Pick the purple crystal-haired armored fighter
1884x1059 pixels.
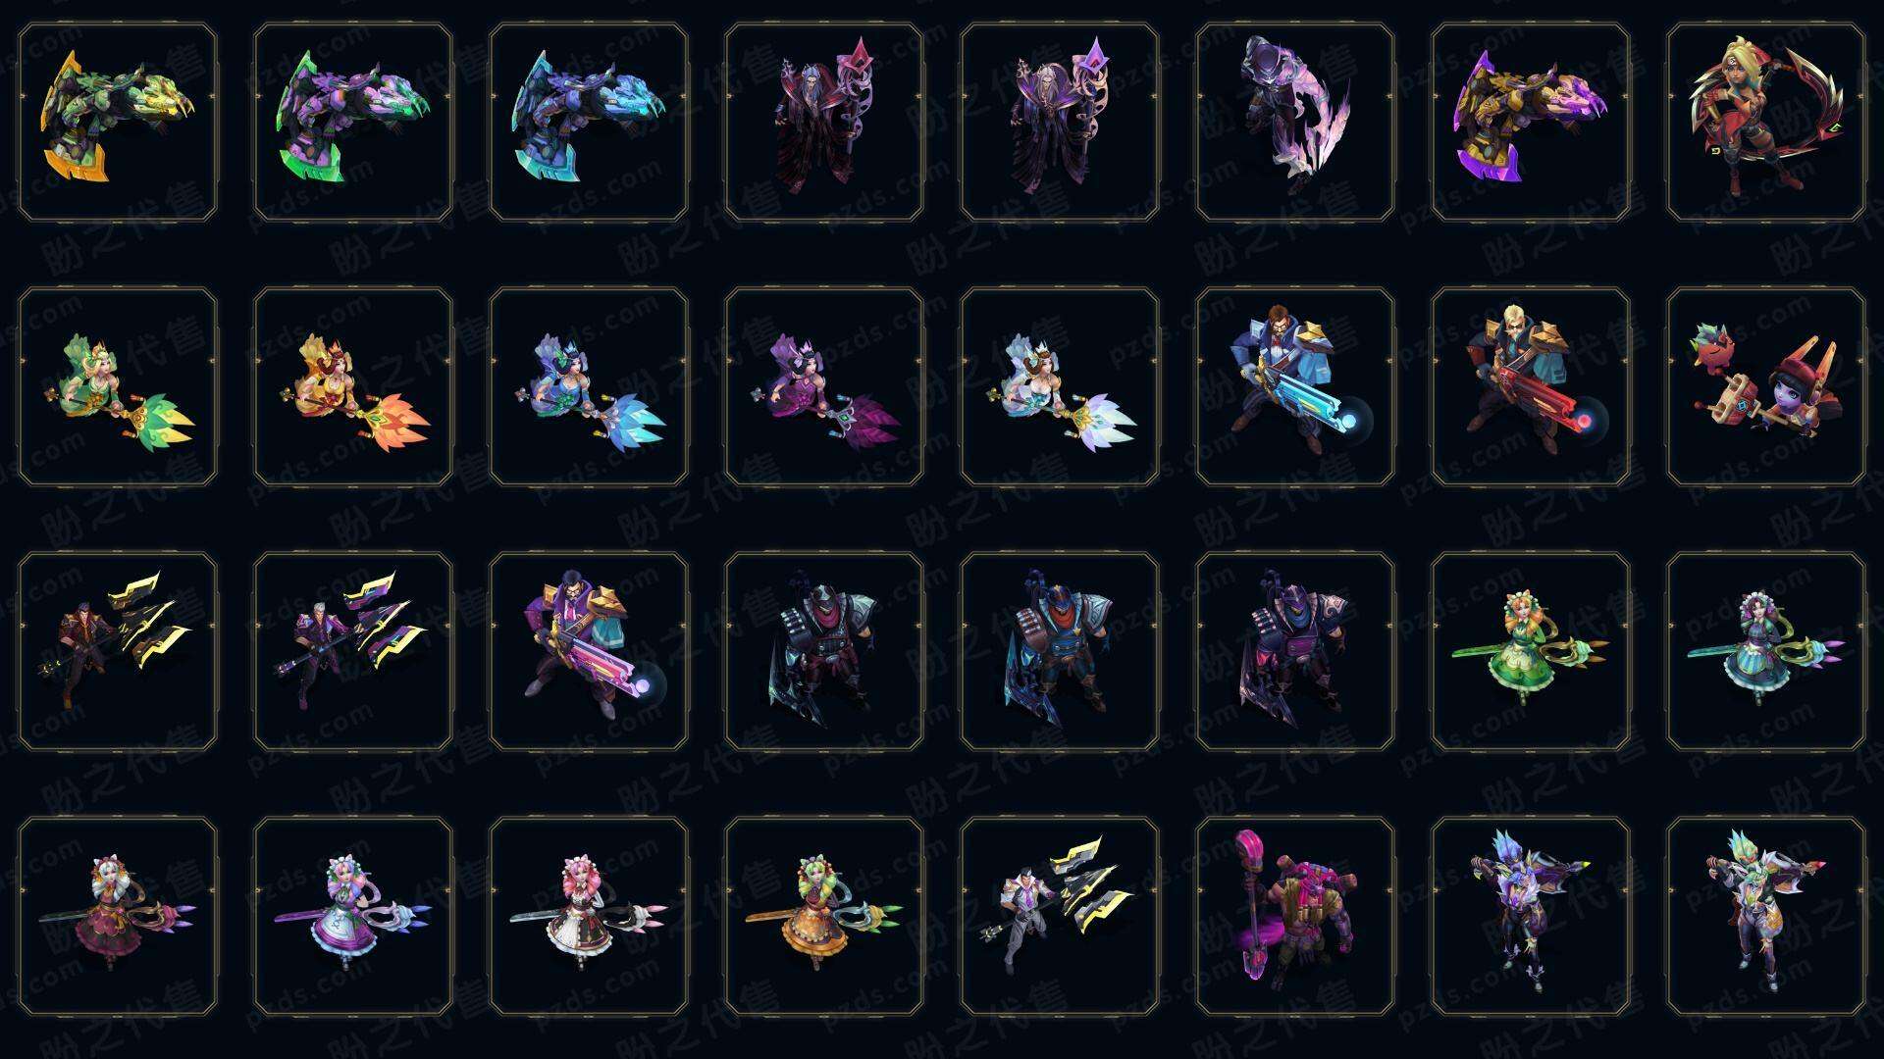click(1531, 916)
